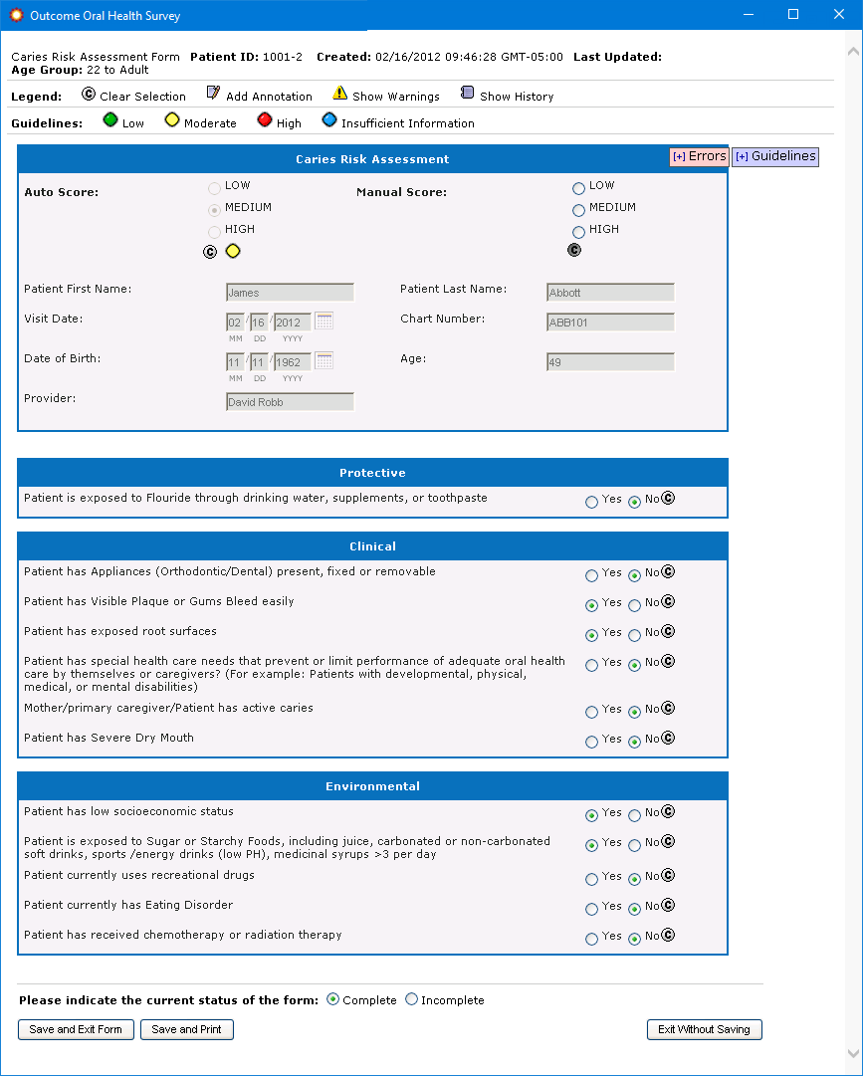Set Manual Score to LOW
Image resolution: width=863 pixels, height=1076 pixels.
(x=579, y=189)
